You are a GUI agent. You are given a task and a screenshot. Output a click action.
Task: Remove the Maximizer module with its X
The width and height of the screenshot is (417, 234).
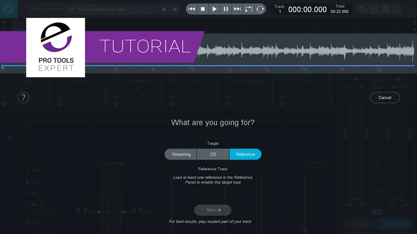329,80
